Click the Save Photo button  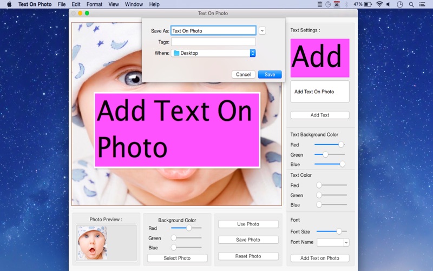click(x=248, y=240)
